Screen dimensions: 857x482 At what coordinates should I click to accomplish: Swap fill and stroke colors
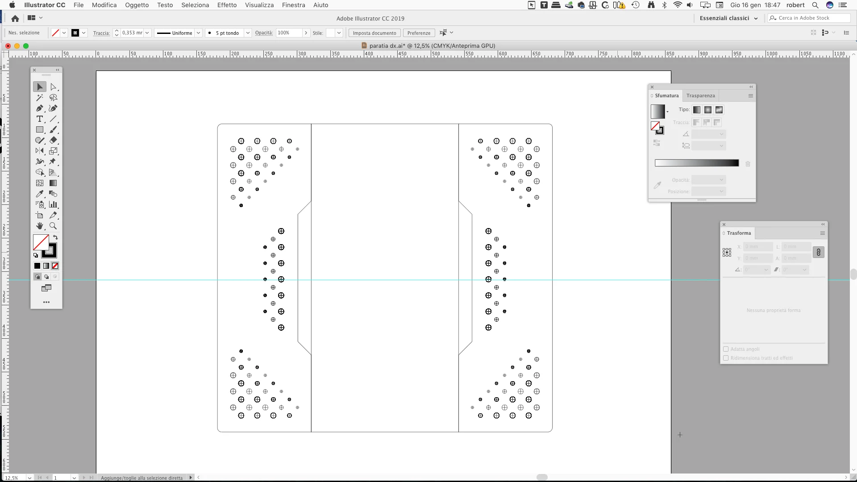(x=55, y=237)
